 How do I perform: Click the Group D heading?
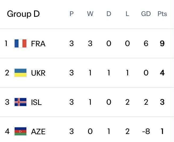point(23,14)
